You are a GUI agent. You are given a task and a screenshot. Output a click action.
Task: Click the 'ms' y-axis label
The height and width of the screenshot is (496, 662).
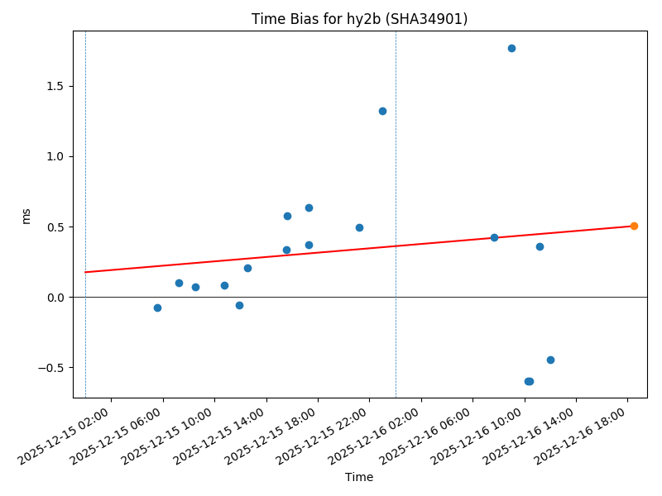[26, 215]
